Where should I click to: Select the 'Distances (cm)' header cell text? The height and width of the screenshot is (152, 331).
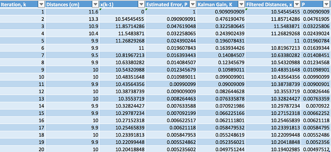click(63, 4)
